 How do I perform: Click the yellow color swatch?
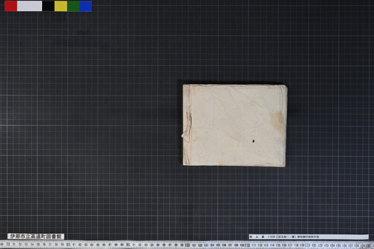[x=61, y=6]
